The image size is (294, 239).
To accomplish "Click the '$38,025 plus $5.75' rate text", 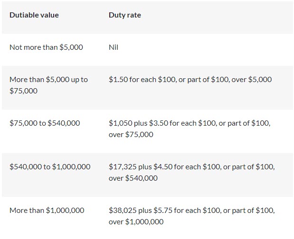I will click(x=191, y=211).
